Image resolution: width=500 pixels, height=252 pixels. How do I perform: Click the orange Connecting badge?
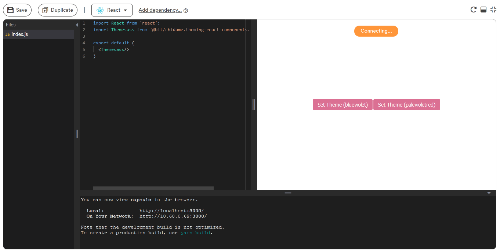pyautogui.click(x=376, y=31)
